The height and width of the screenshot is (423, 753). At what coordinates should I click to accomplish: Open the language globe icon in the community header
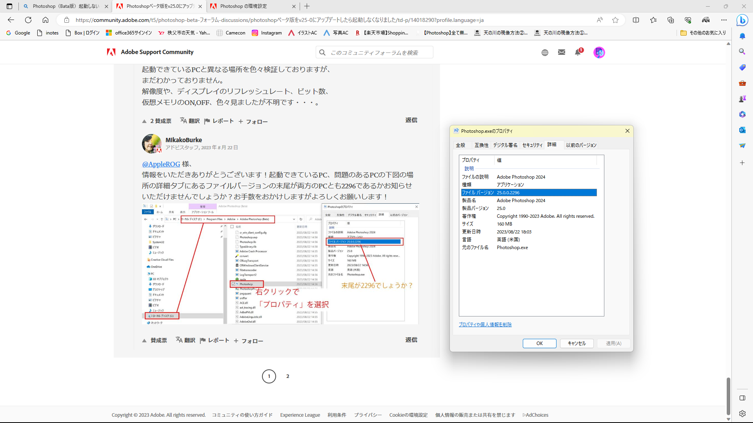pyautogui.click(x=545, y=52)
